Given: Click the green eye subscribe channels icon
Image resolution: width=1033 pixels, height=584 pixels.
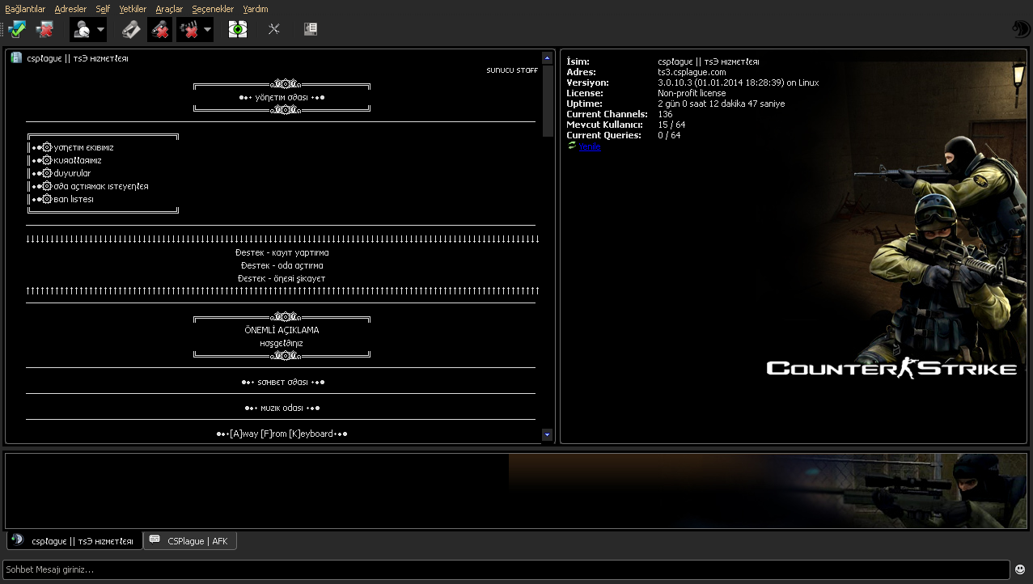Looking at the screenshot, I should pos(237,30).
